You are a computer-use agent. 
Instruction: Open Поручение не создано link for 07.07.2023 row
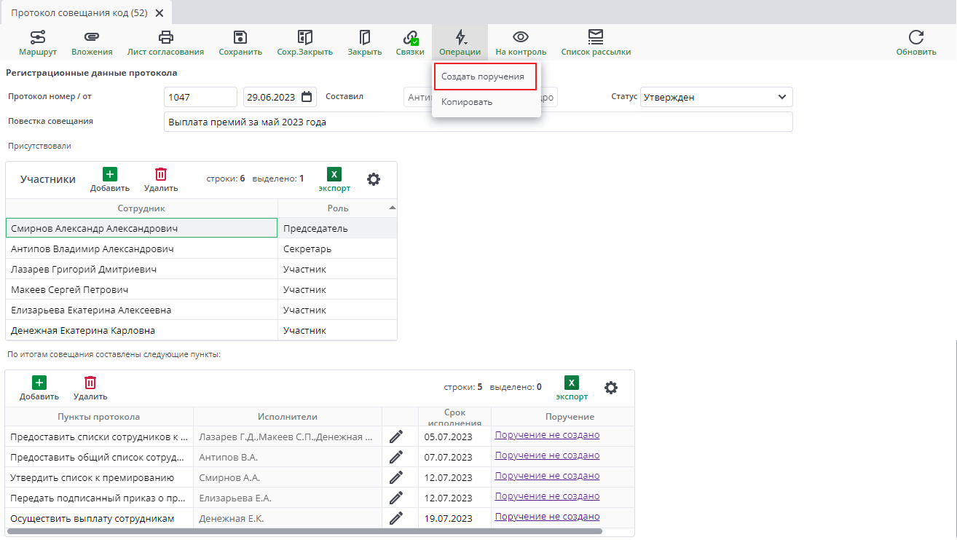coord(547,455)
